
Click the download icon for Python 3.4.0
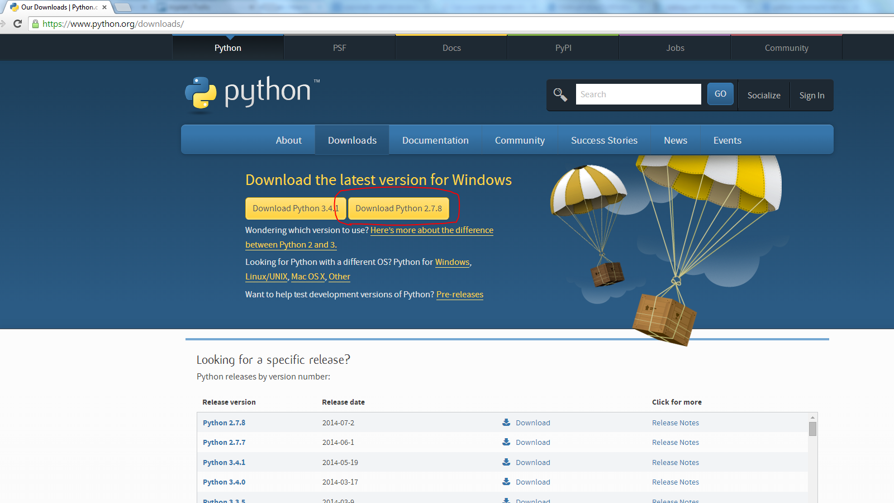tap(506, 482)
